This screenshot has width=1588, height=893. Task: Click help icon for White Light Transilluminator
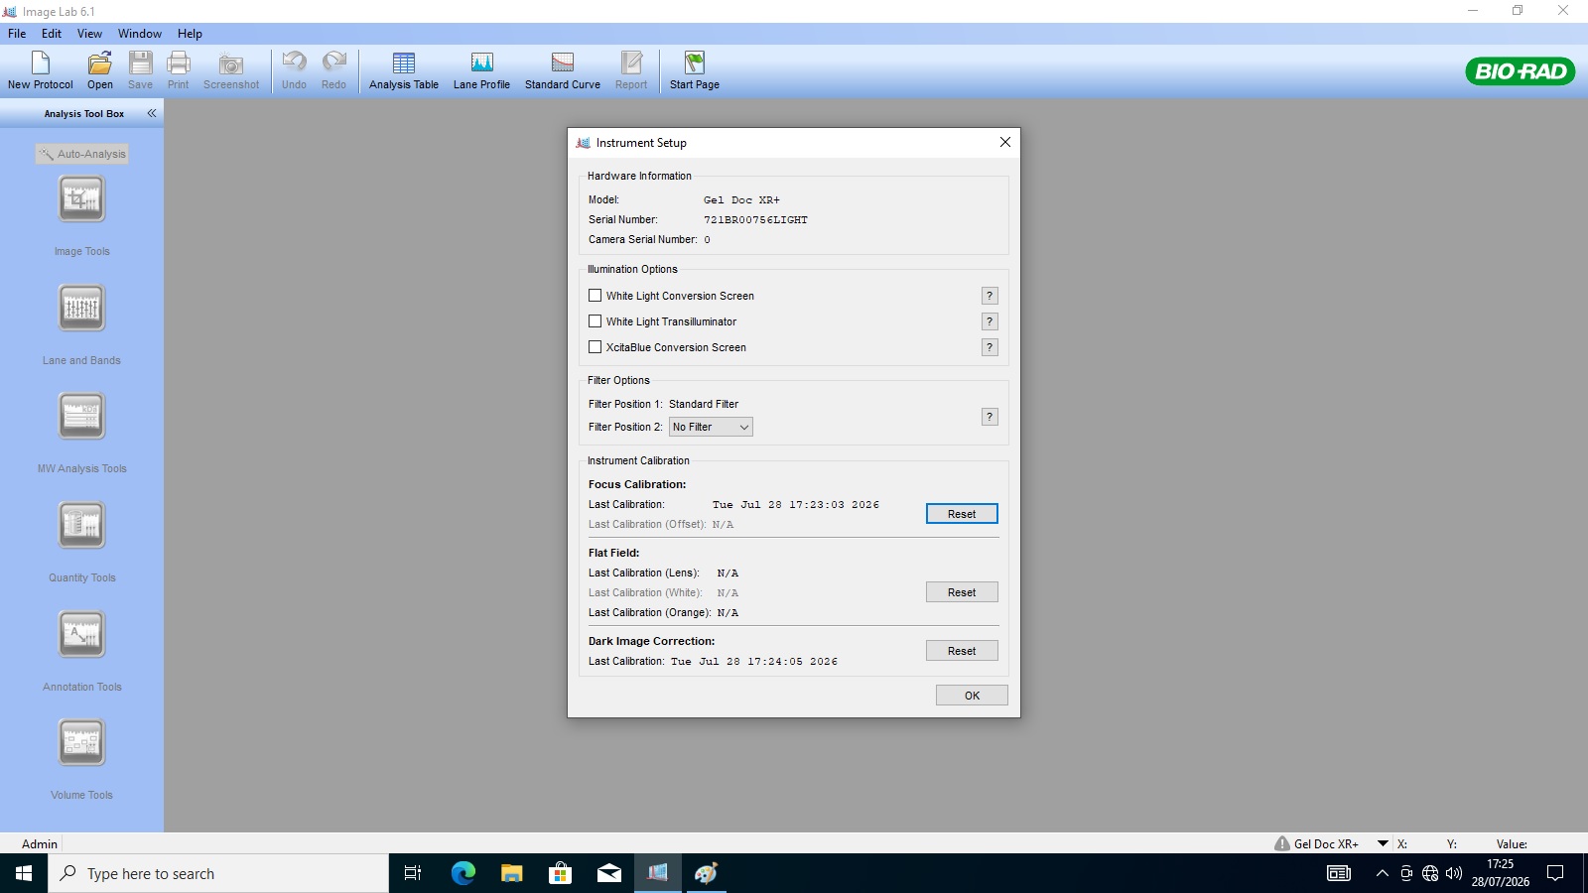click(x=990, y=321)
